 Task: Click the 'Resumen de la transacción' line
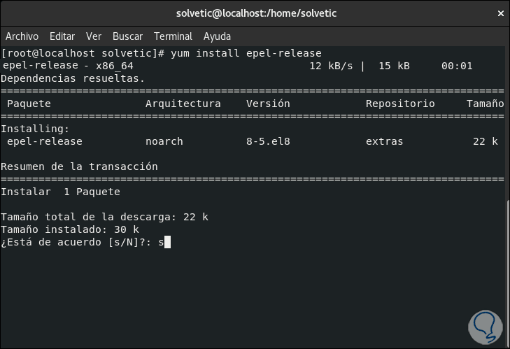point(79,166)
